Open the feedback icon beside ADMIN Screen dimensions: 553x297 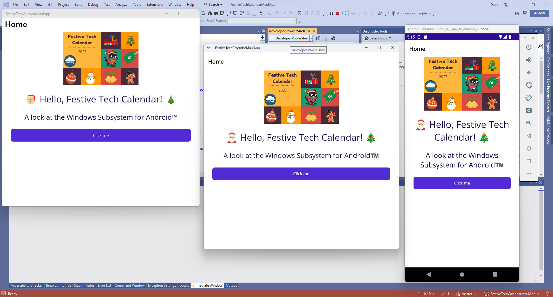click(x=524, y=13)
